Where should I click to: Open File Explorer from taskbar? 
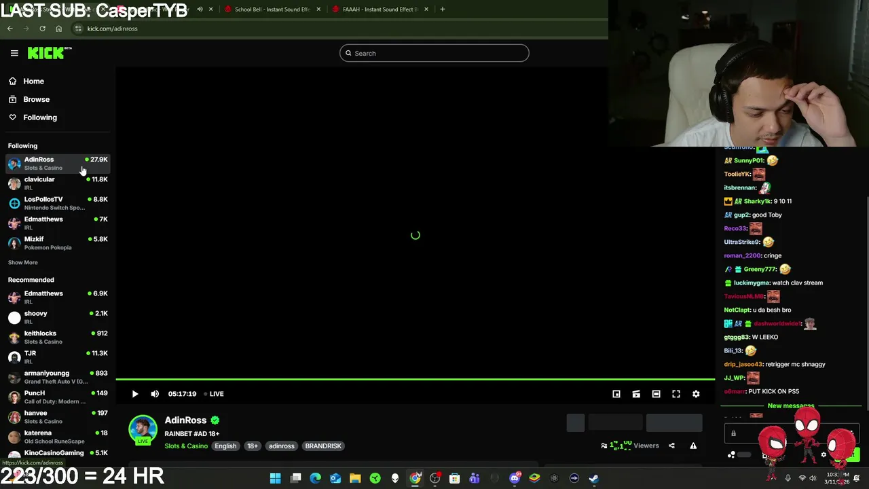point(355,478)
